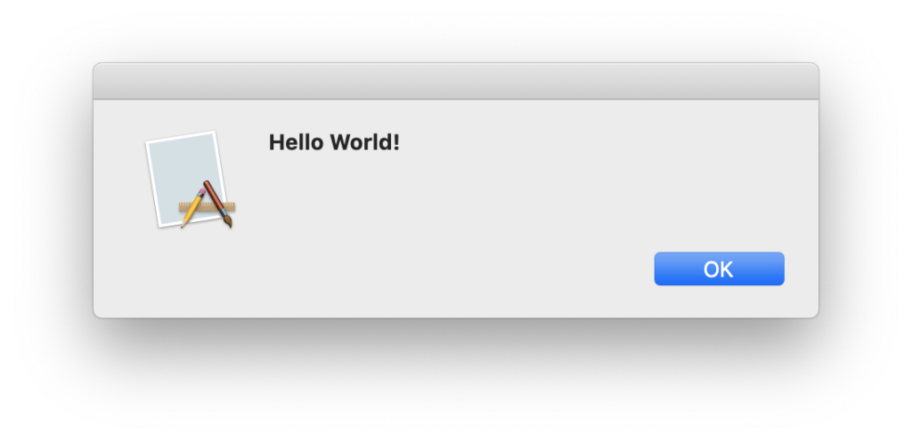
Task: Select the Hello World! message text
Action: pyautogui.click(x=334, y=142)
